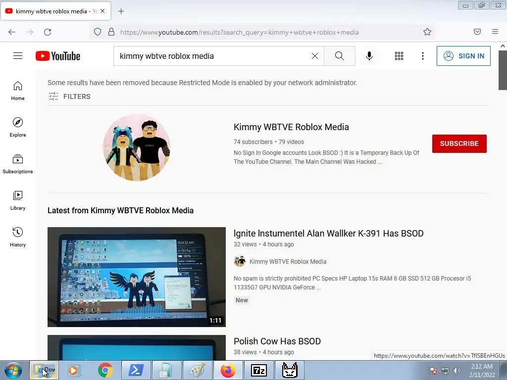Launch Google Chrome from the taskbar
Screen dimensions: 507x380
point(105,370)
